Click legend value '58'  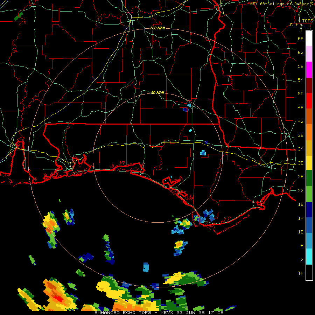301,66
